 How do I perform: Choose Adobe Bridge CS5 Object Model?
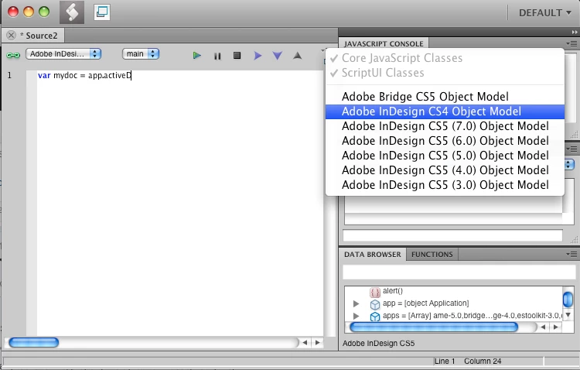tap(445, 97)
